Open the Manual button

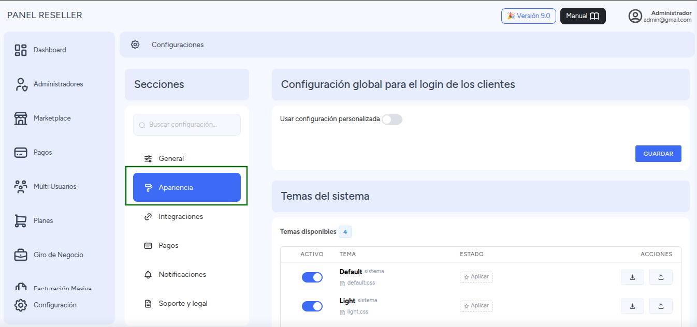pyautogui.click(x=583, y=16)
